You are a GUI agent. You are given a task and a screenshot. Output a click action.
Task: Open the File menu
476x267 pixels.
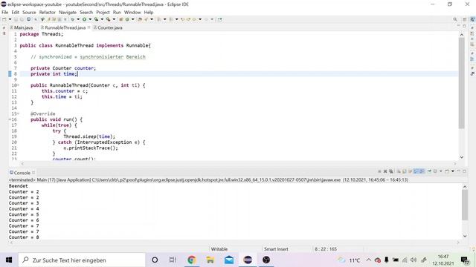[5, 12]
